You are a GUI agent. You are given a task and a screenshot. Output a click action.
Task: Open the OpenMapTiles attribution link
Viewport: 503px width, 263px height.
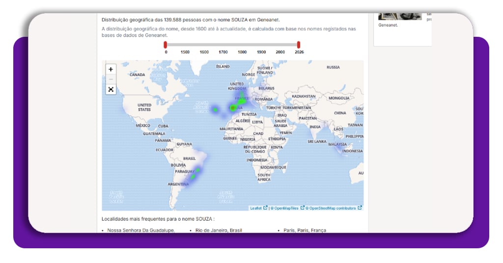click(x=284, y=208)
